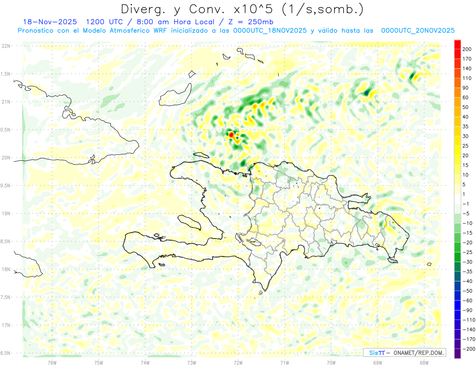The image size is (476, 368).
Task: Click the white swatch between 1 and -1
Action: point(457,199)
